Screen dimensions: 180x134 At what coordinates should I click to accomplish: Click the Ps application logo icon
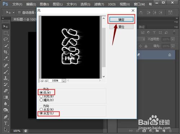pos(5,4)
